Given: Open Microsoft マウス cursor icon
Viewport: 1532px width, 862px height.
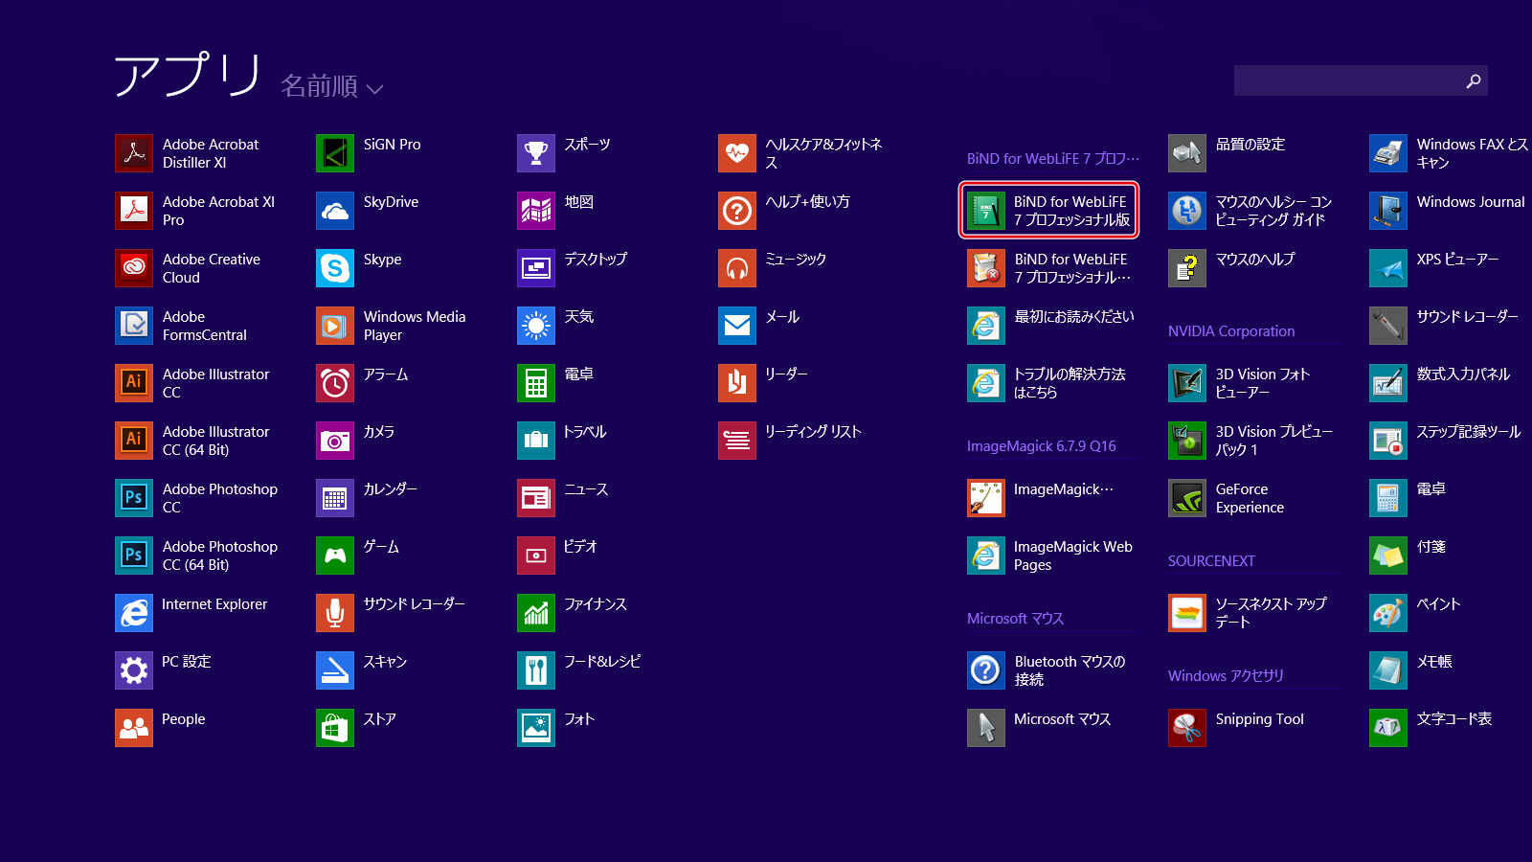Looking at the screenshot, I should [986, 728].
